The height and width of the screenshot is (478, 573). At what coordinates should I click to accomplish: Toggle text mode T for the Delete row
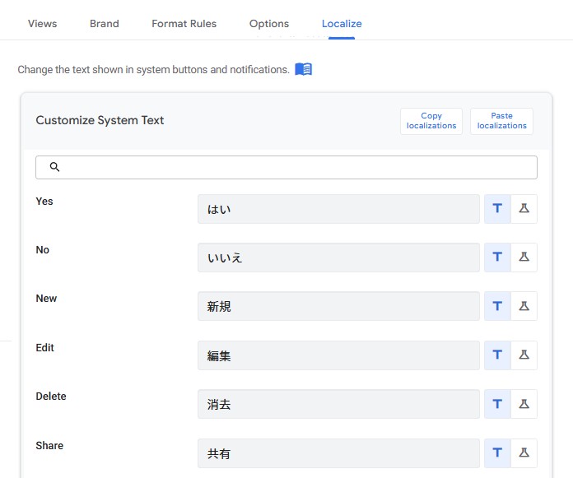497,404
